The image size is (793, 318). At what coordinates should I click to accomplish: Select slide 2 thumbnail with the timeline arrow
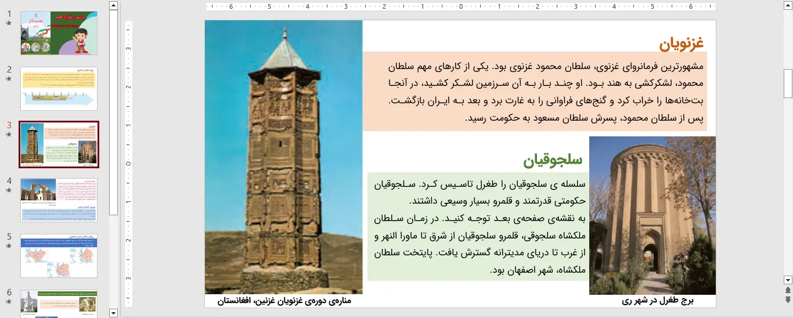pyautogui.click(x=59, y=89)
